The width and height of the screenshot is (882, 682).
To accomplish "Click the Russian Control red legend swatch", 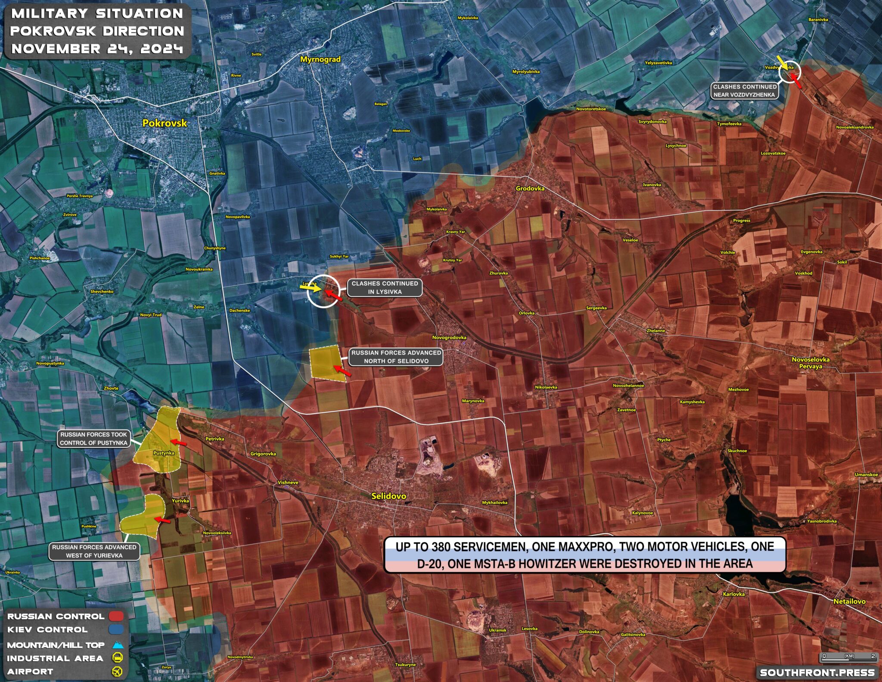I will coord(116,616).
